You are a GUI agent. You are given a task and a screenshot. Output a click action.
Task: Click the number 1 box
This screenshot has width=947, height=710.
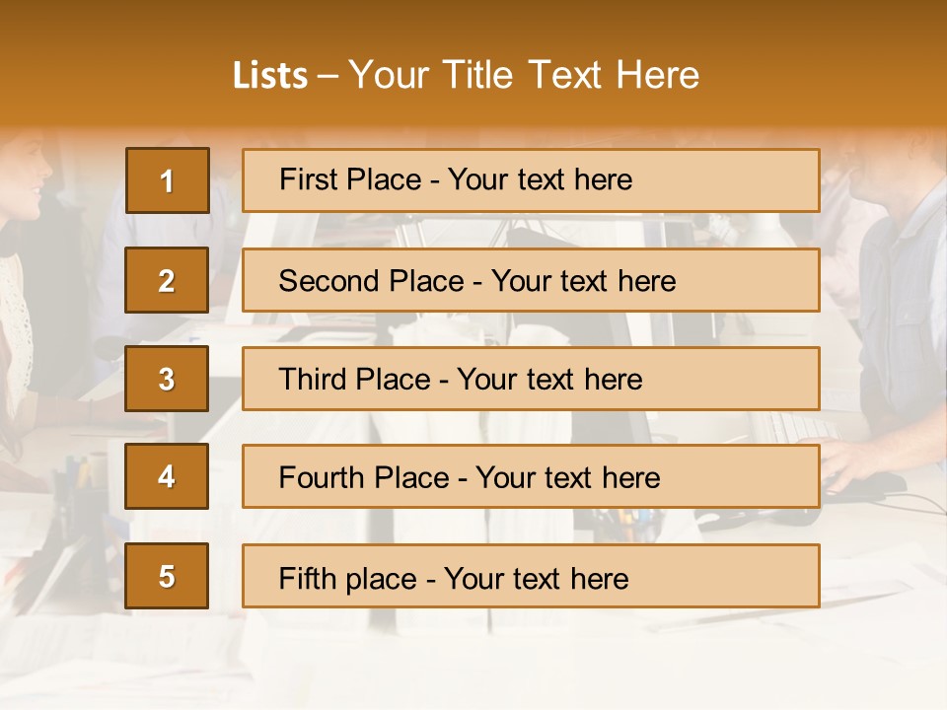click(168, 180)
